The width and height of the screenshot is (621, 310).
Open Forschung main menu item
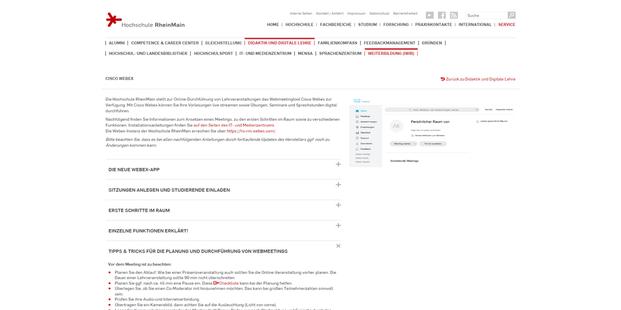[x=396, y=25]
